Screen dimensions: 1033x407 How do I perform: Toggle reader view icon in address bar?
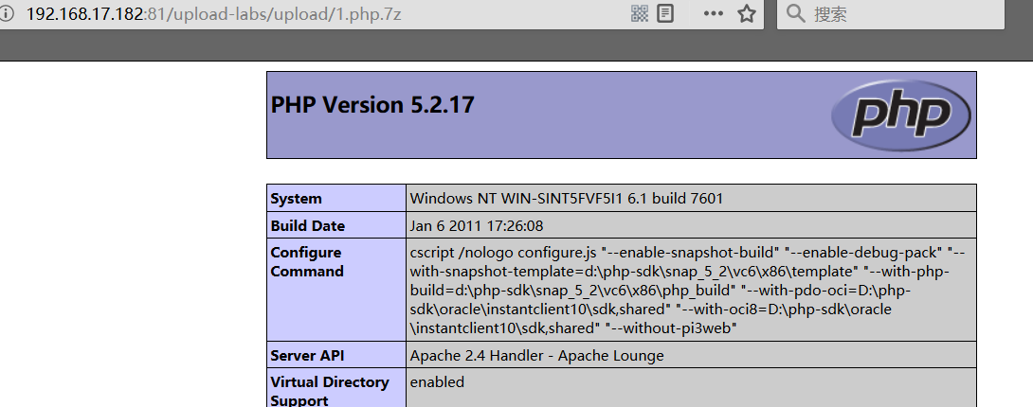[665, 13]
